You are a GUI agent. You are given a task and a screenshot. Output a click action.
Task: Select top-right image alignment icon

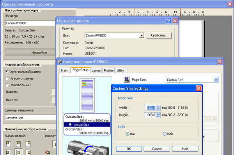coord(28,144)
